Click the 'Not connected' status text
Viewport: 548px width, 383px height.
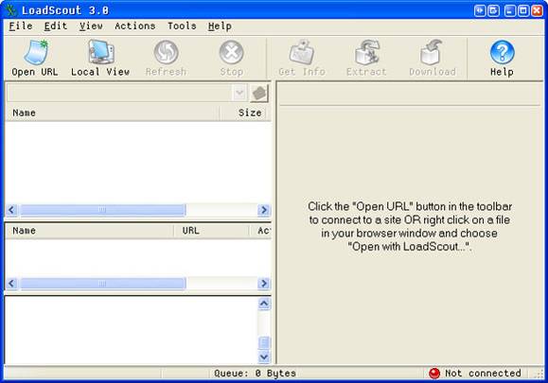point(483,374)
